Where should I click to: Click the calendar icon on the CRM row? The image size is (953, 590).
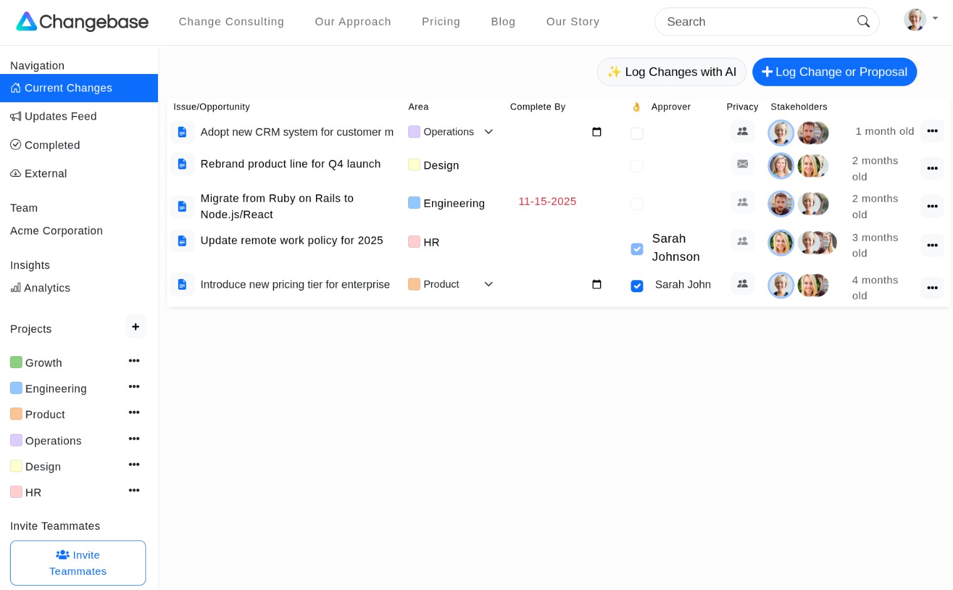[x=597, y=132]
